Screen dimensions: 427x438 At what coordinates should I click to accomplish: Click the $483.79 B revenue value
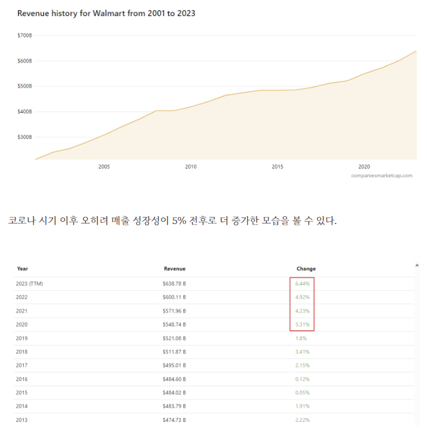coord(174,406)
